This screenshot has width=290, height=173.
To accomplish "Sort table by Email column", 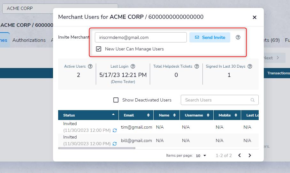I will (136, 115).
